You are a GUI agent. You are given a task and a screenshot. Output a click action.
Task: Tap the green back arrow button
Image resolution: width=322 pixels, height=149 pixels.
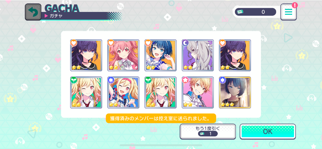tap(33, 12)
